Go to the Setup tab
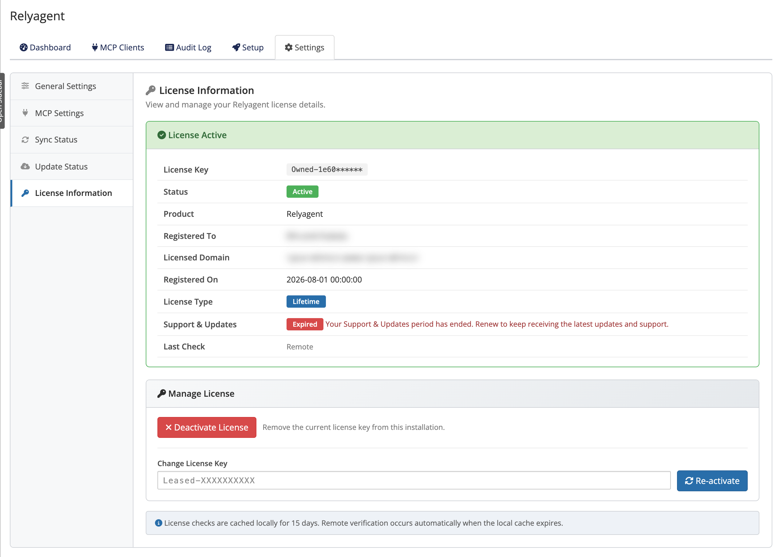The image size is (776, 557). pyautogui.click(x=248, y=47)
